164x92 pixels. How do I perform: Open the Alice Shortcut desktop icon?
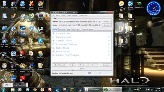pyautogui.click(x=22, y=67)
